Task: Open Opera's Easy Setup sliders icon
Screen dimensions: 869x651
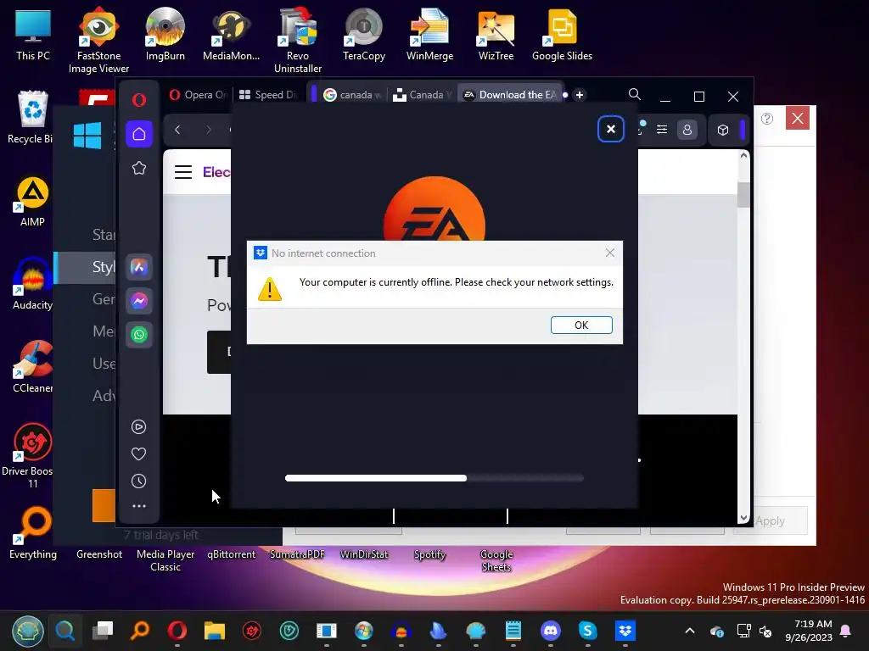Action: (662, 130)
